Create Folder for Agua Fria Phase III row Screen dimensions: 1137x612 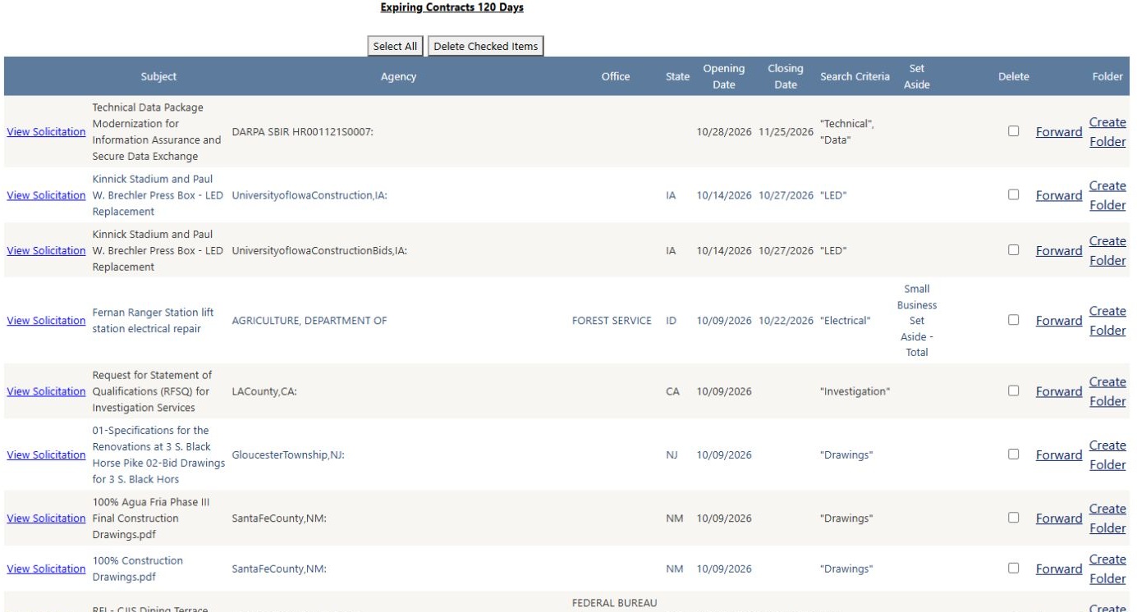pos(1107,518)
